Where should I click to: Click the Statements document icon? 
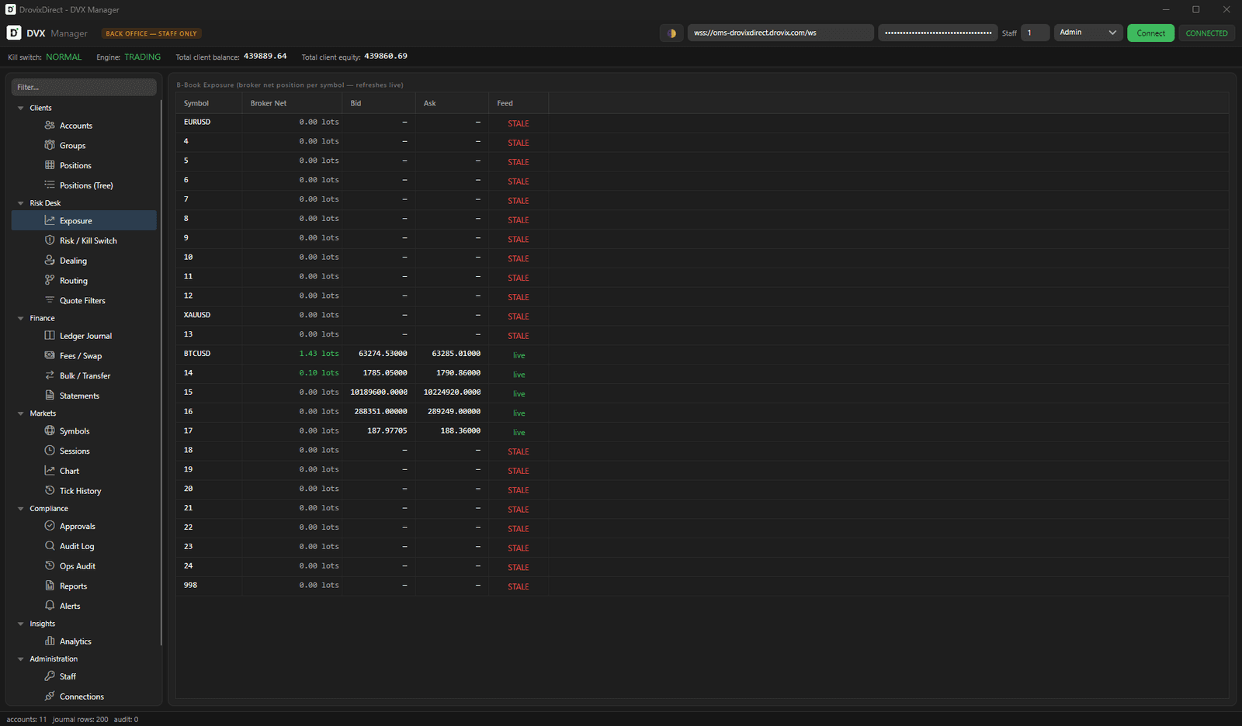50,396
